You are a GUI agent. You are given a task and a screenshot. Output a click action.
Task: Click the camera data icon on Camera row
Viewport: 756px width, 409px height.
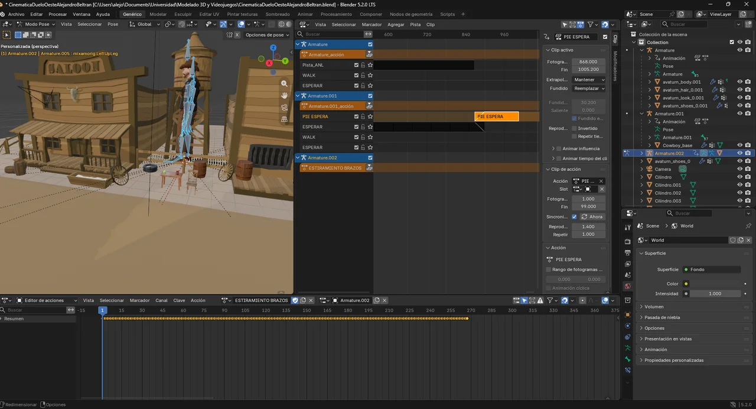(683, 169)
